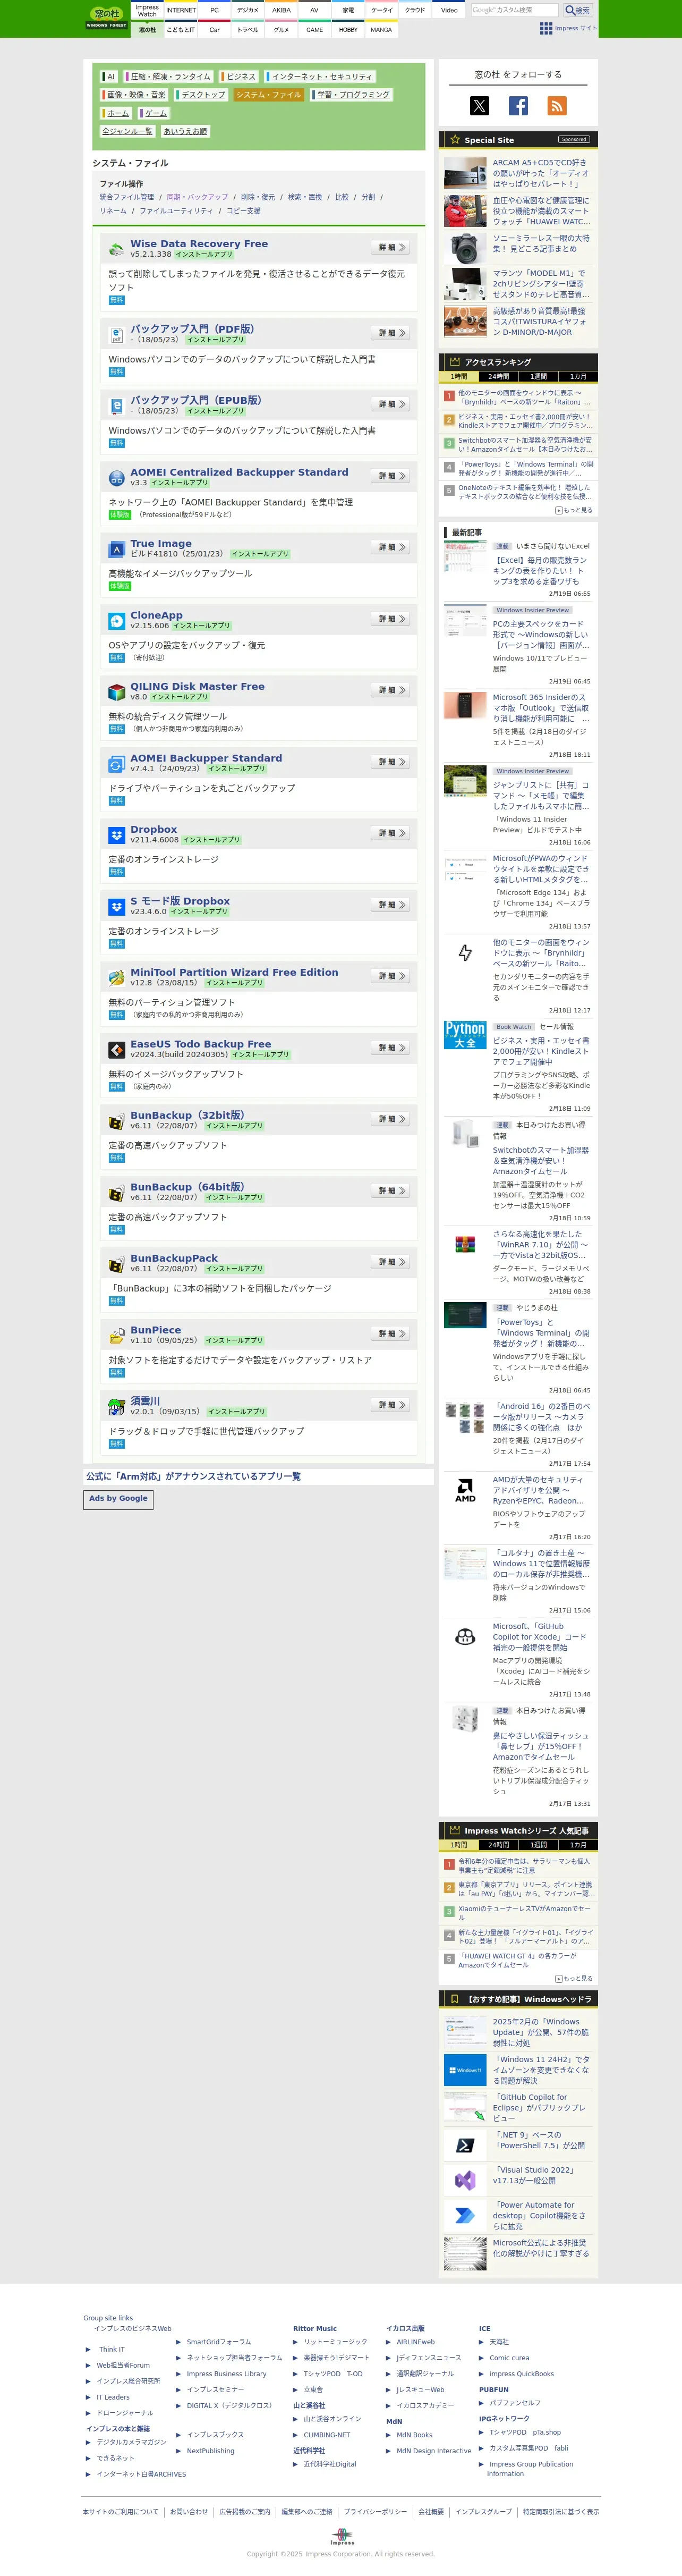This screenshot has width=682, height=2576.
Task: Click the True Image app icon
Action: (x=117, y=549)
